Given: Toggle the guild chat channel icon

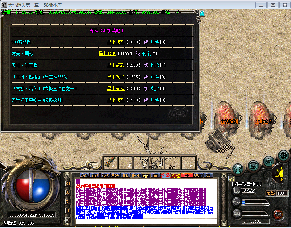Looking at the screenshot, I should (68, 211).
